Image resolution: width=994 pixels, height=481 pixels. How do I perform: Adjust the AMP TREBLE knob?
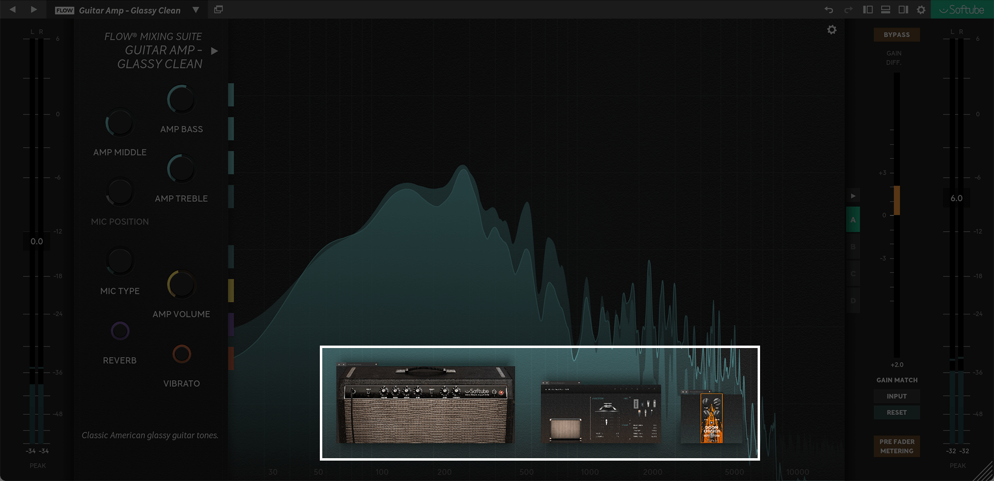[181, 169]
